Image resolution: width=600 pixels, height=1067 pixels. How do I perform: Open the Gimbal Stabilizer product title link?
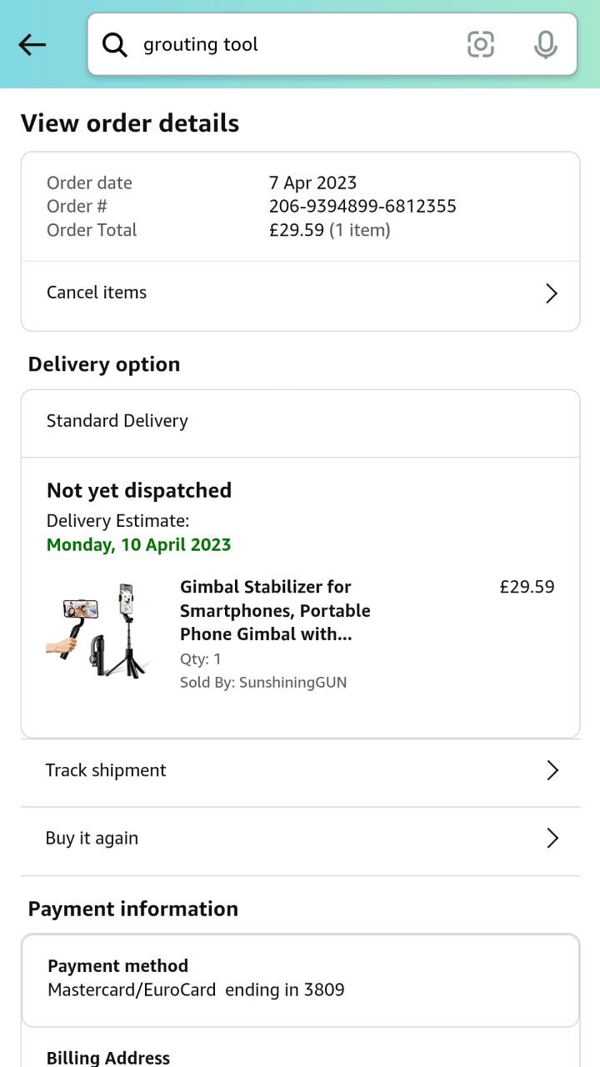pos(275,610)
